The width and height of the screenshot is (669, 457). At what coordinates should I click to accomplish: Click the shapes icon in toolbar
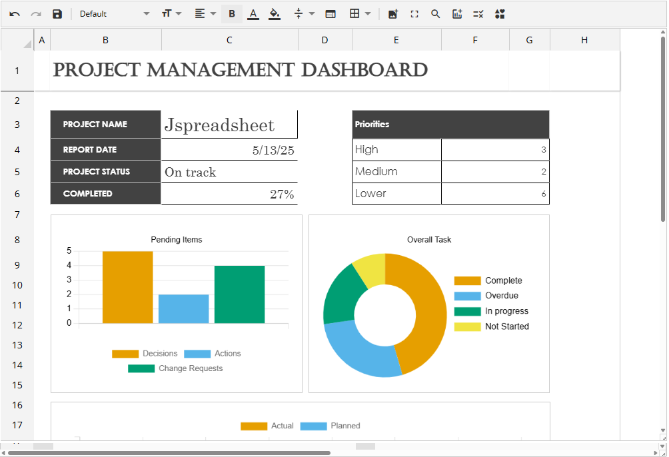[x=500, y=14]
